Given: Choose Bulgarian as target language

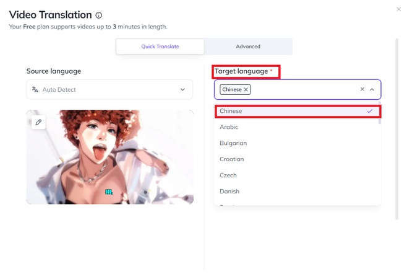Looking at the screenshot, I should coord(233,143).
